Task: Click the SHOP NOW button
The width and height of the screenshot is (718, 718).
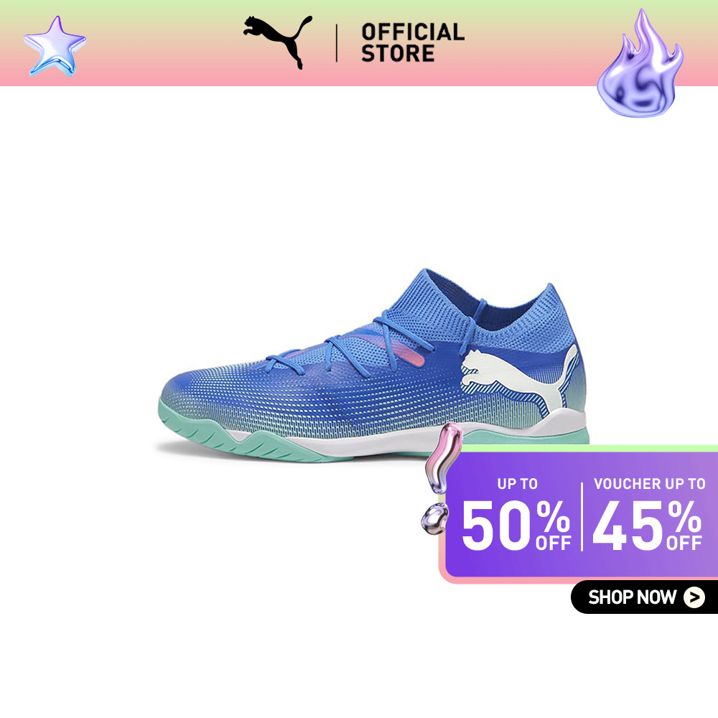Action: point(644,597)
